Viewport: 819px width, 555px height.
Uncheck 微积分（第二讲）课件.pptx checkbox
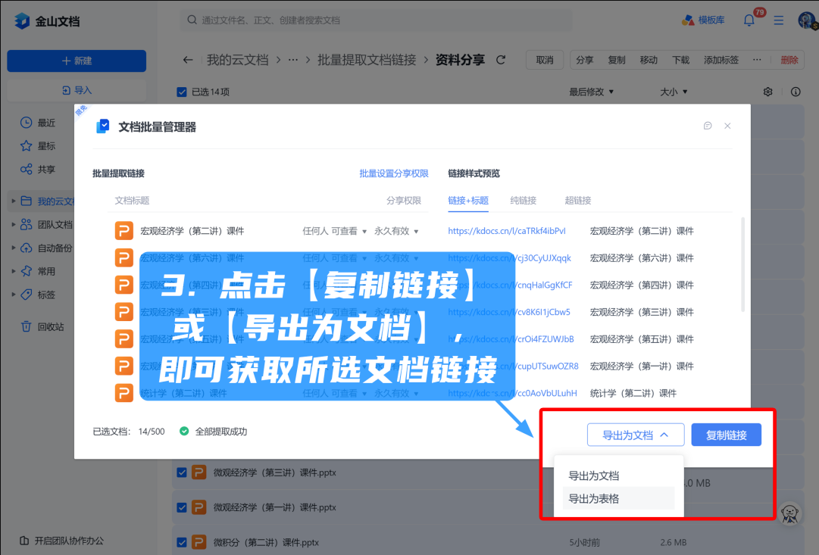point(181,542)
